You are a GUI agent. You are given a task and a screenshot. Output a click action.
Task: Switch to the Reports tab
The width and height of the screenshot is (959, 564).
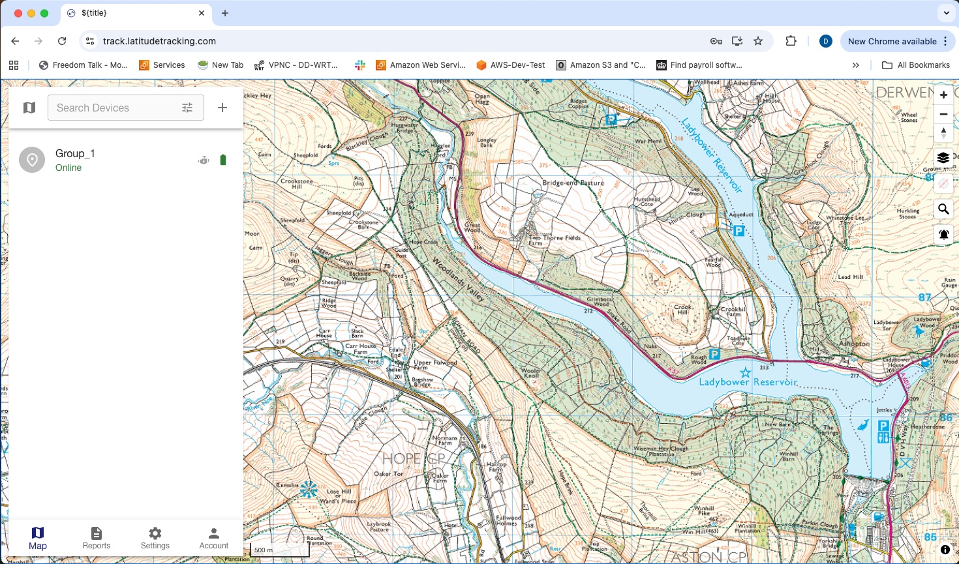tap(97, 538)
